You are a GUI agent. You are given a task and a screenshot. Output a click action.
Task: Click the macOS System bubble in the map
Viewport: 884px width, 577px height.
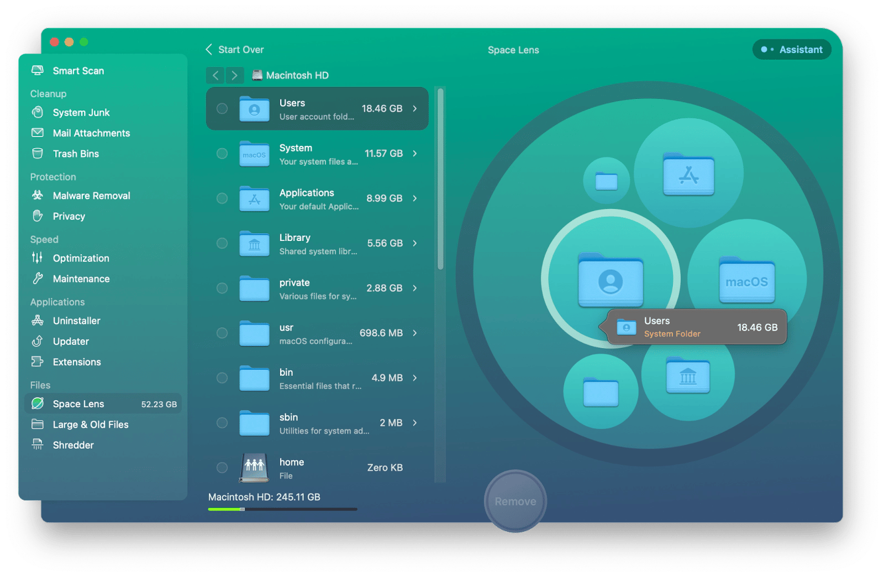[x=747, y=279]
